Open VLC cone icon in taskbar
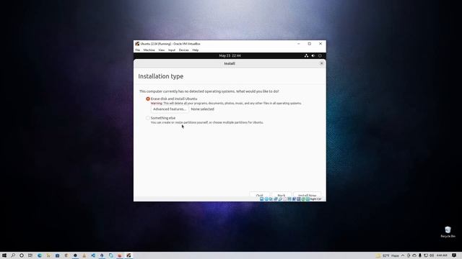The image size is (462, 259). [84, 255]
